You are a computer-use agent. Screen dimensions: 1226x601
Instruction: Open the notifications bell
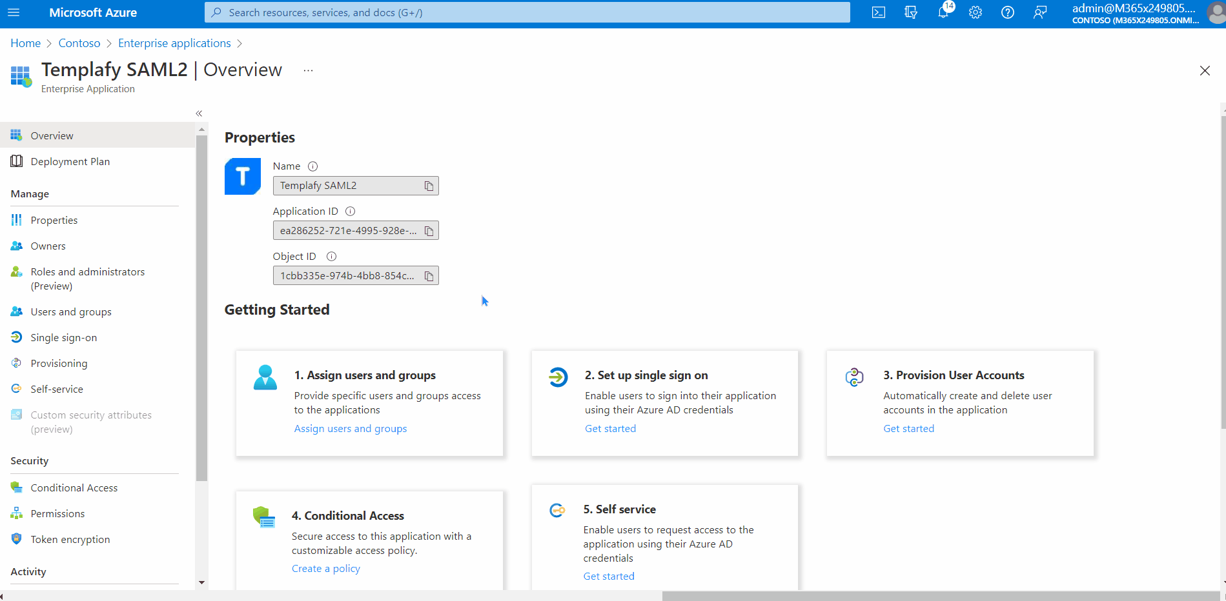click(943, 12)
